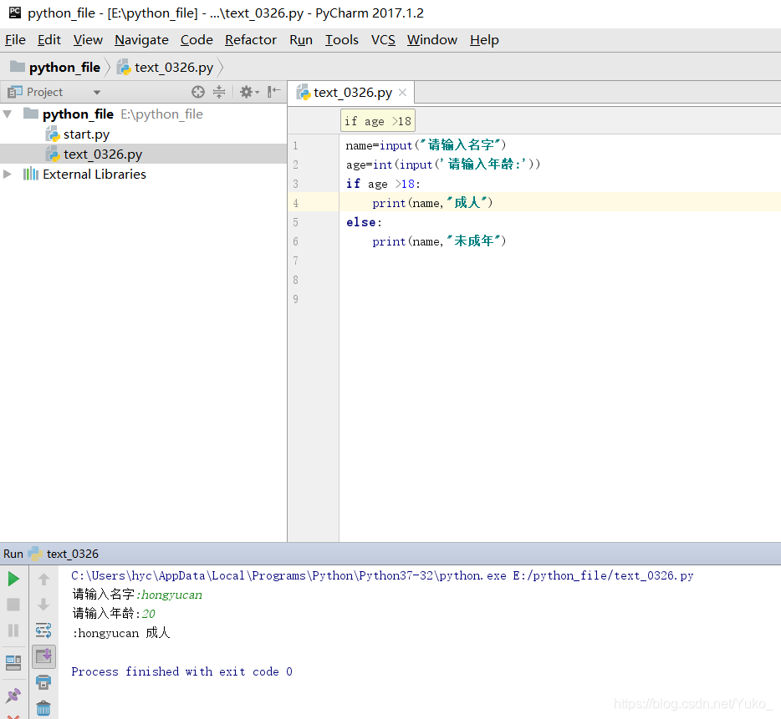Click the Scroll from Source crosshair icon
The height and width of the screenshot is (719, 781).
198,92
